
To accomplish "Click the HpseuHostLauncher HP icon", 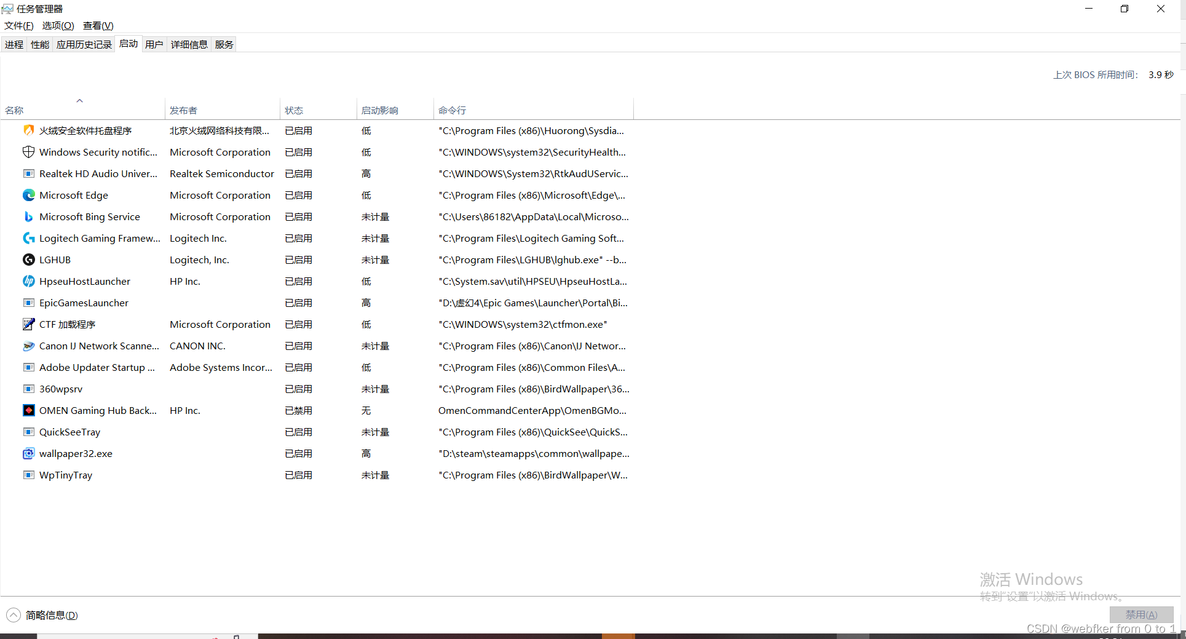I will pos(28,281).
